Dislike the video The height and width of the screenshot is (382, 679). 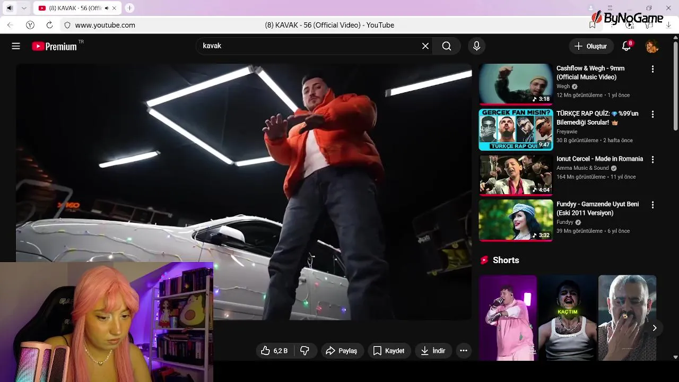[305, 351]
